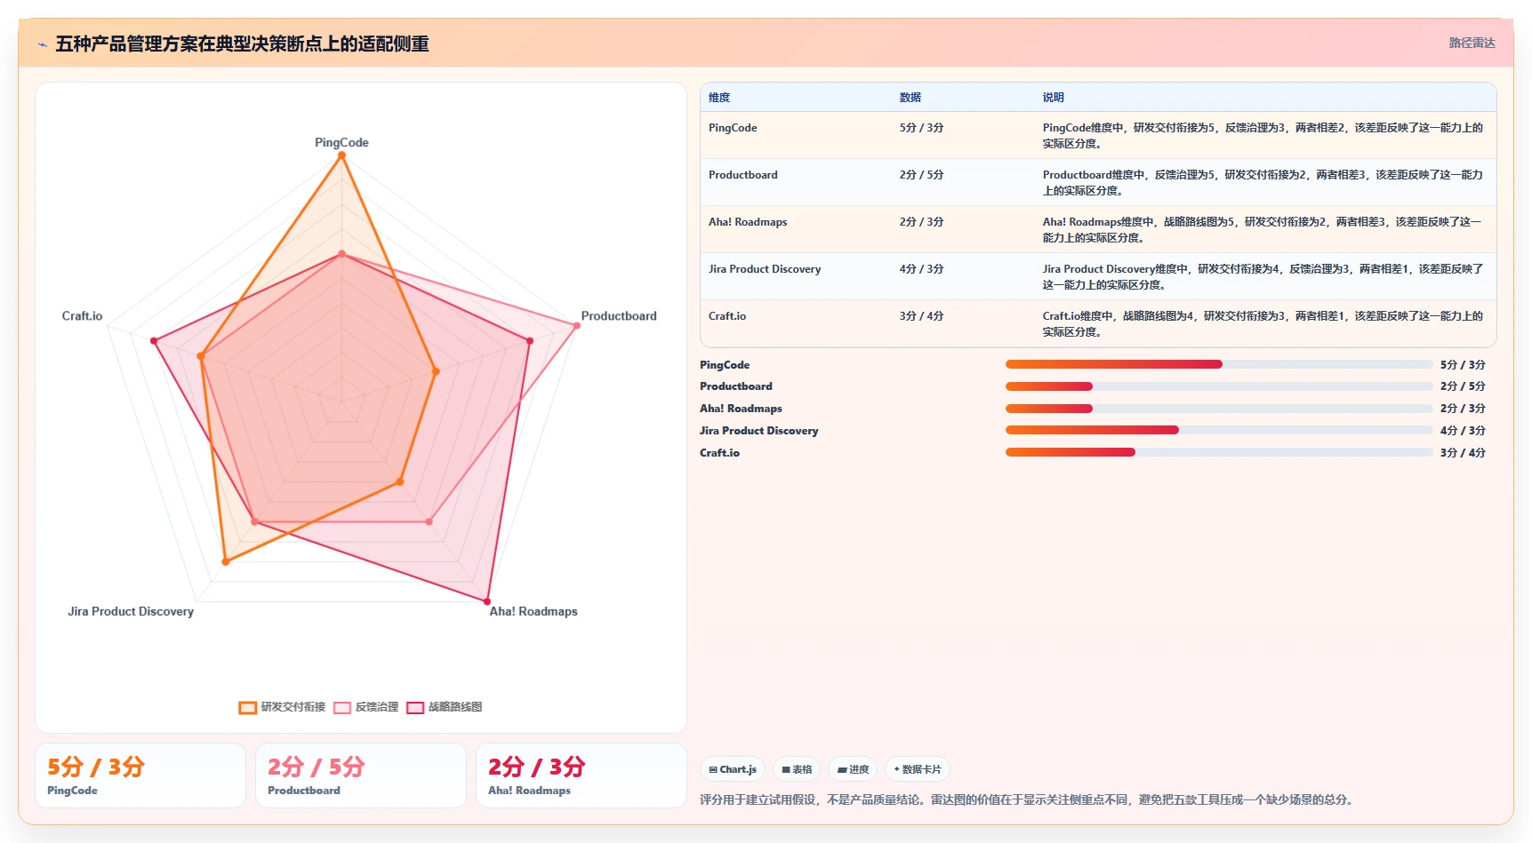Click the footer note beginning 评分用于建立试用假设

click(1029, 799)
